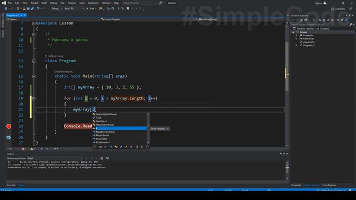Click the Solution Explorer search magnifier icon
Screen dimensions: 356x200
351,24
